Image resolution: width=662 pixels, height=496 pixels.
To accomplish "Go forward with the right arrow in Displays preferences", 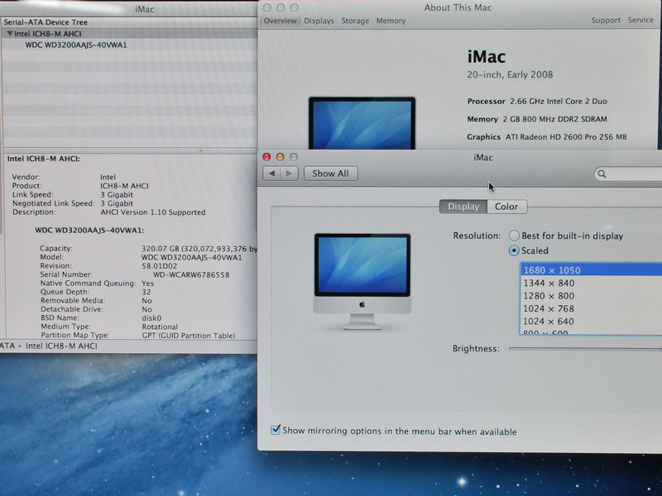I will 289,174.
